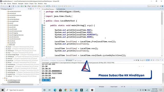
Task: Switch to the ZoneId.class editor tab
Action: coord(61,9)
